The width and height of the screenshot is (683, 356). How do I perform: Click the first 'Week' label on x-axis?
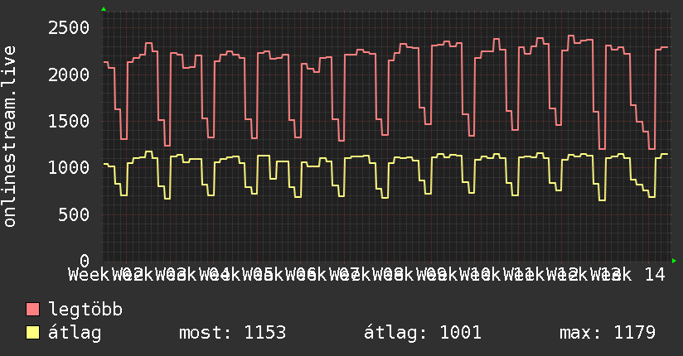coord(90,274)
